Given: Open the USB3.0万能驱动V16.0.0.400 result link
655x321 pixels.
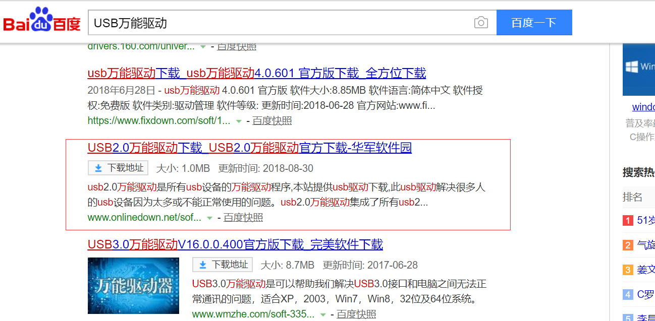Looking at the screenshot, I should point(235,244).
